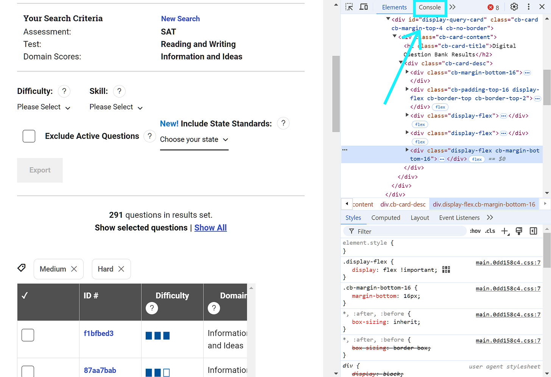This screenshot has width=551, height=377.
Task: Toggle .cls element classes button
Action: point(490,231)
